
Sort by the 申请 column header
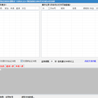(12, 8)
